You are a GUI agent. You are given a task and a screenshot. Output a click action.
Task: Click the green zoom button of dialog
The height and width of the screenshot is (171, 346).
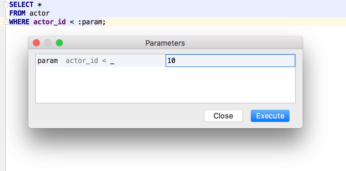click(x=59, y=43)
